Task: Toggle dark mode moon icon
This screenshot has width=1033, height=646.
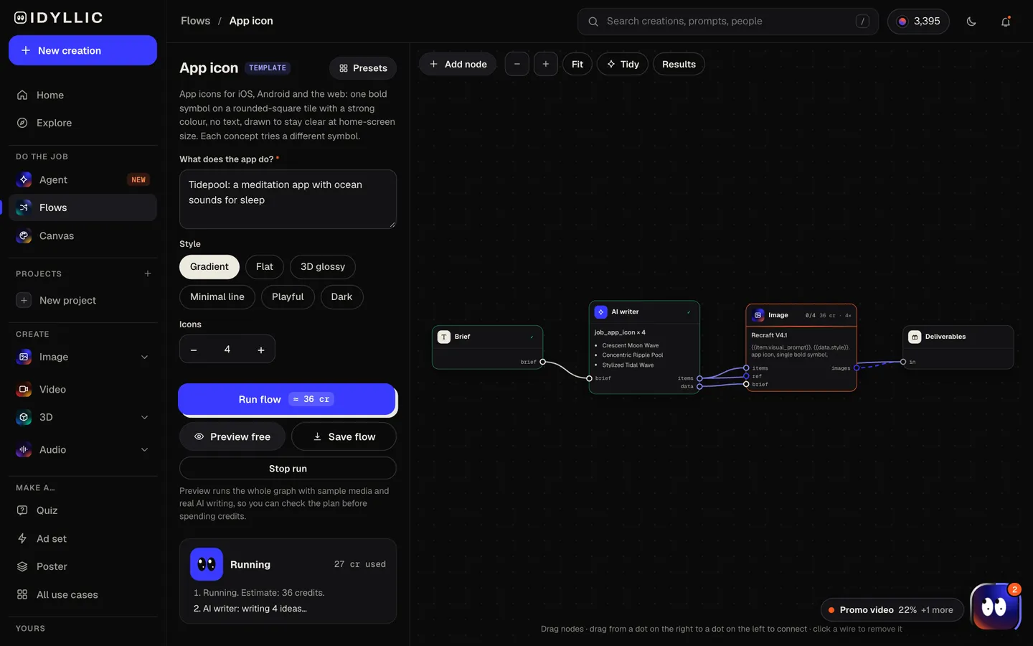Action: (971, 22)
